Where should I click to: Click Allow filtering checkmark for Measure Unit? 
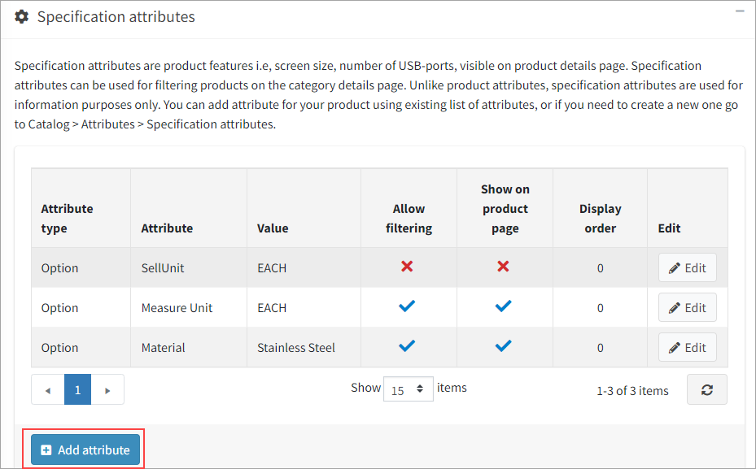coord(408,306)
